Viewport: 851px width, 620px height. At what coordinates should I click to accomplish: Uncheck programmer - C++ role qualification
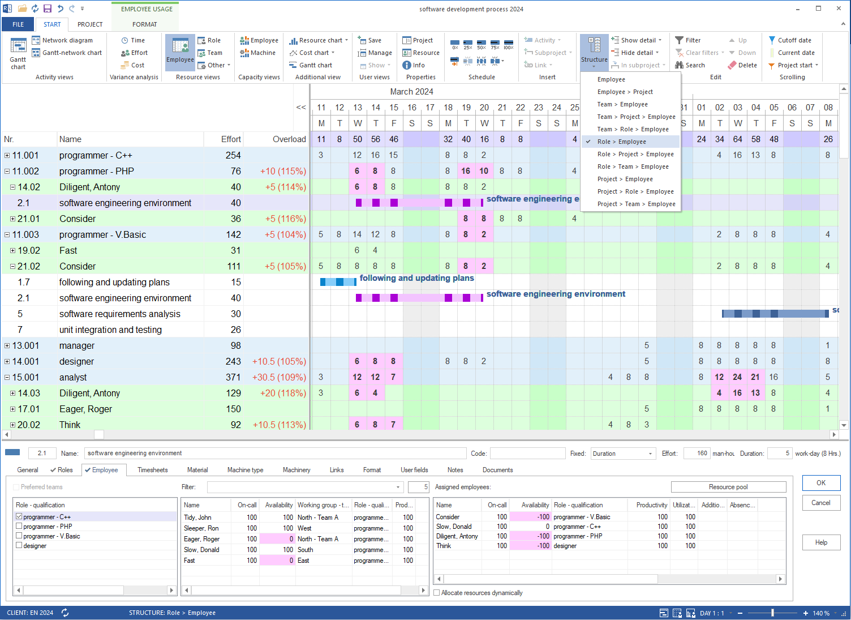click(x=19, y=516)
